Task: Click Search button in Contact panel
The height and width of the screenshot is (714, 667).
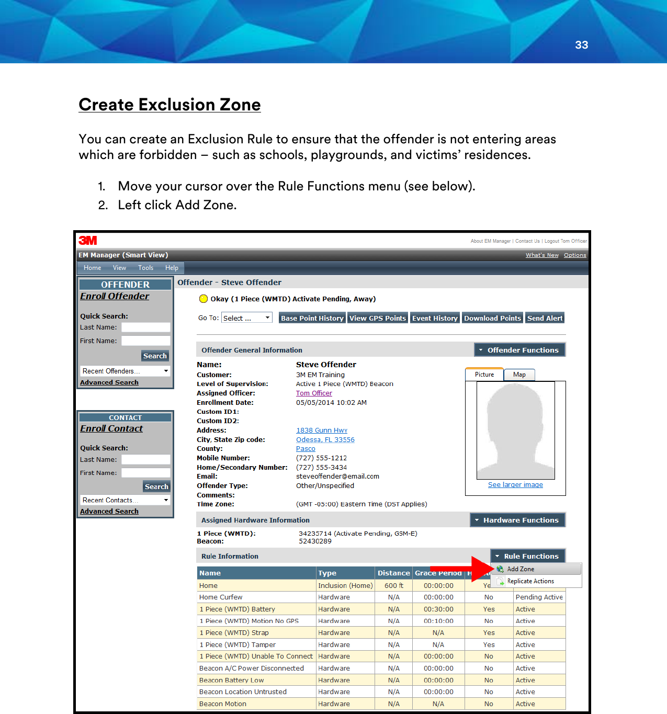Action: (156, 486)
